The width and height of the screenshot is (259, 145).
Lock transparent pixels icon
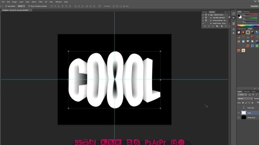pos(243,103)
